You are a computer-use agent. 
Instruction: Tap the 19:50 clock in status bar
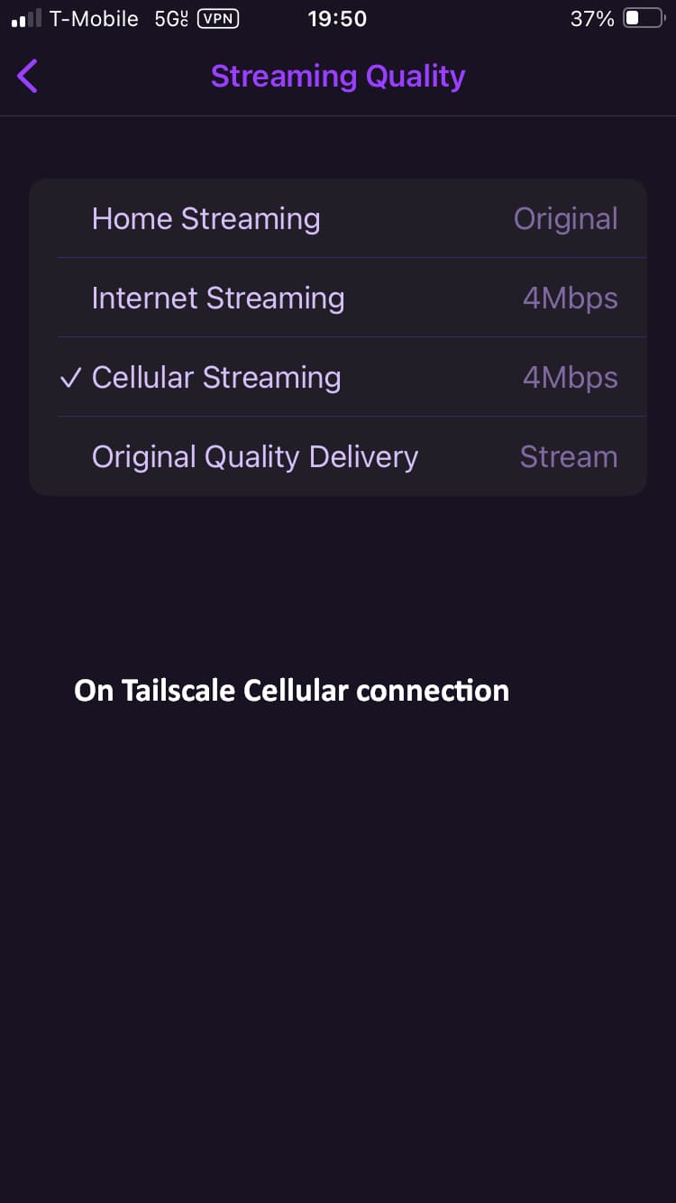pos(337,19)
